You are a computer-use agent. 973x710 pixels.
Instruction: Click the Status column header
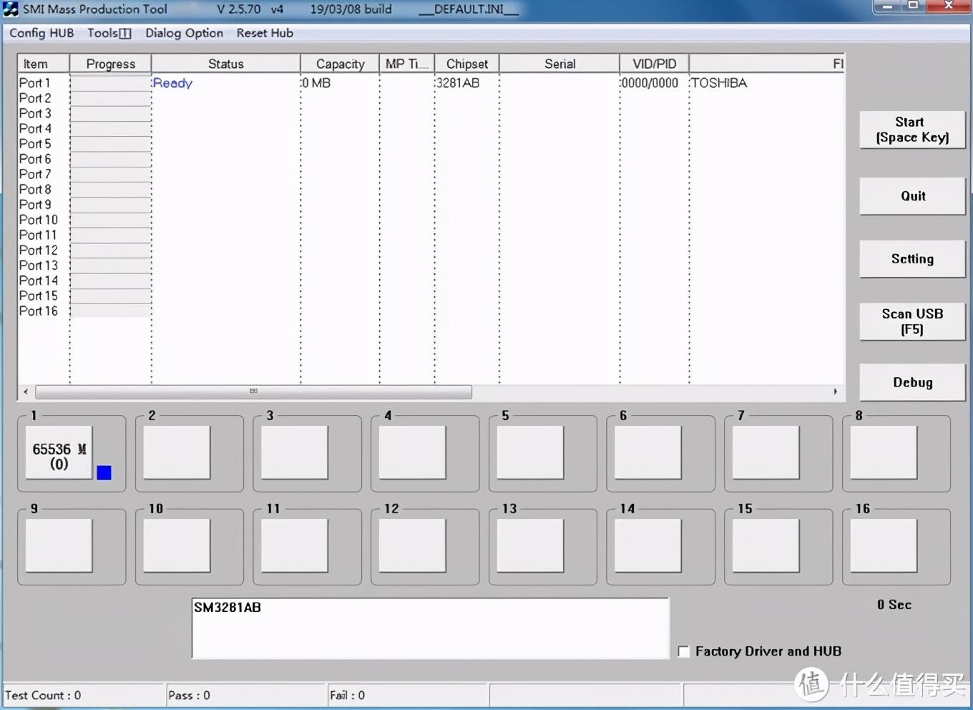(x=225, y=64)
